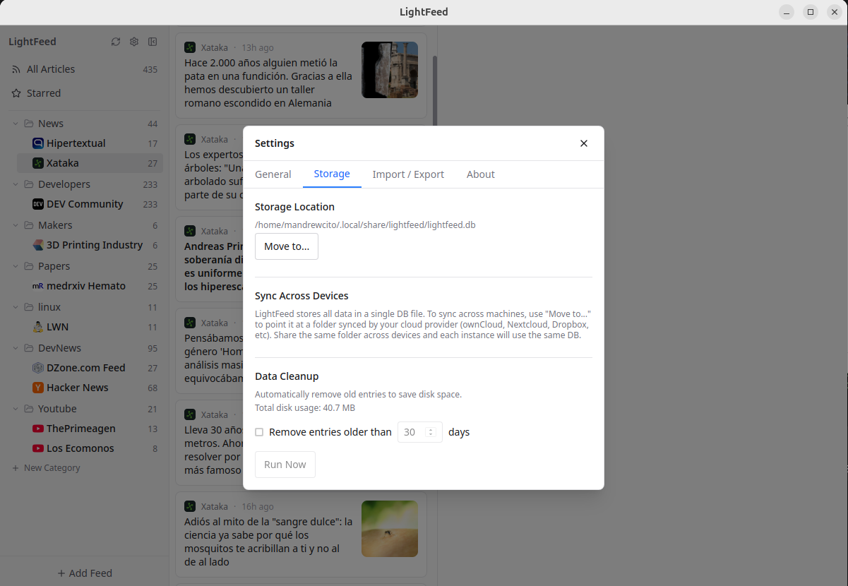Viewport: 848px width, 586px height.
Task: Click the refresh feeds icon in sidebar header
Action: [116, 42]
